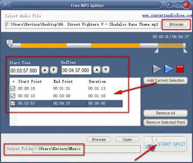Sort by End Point column header

click(70, 81)
